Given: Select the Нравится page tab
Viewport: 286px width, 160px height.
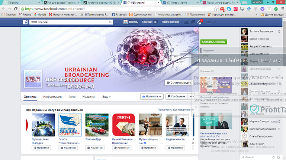Looking at the screenshot, I should (89, 97).
